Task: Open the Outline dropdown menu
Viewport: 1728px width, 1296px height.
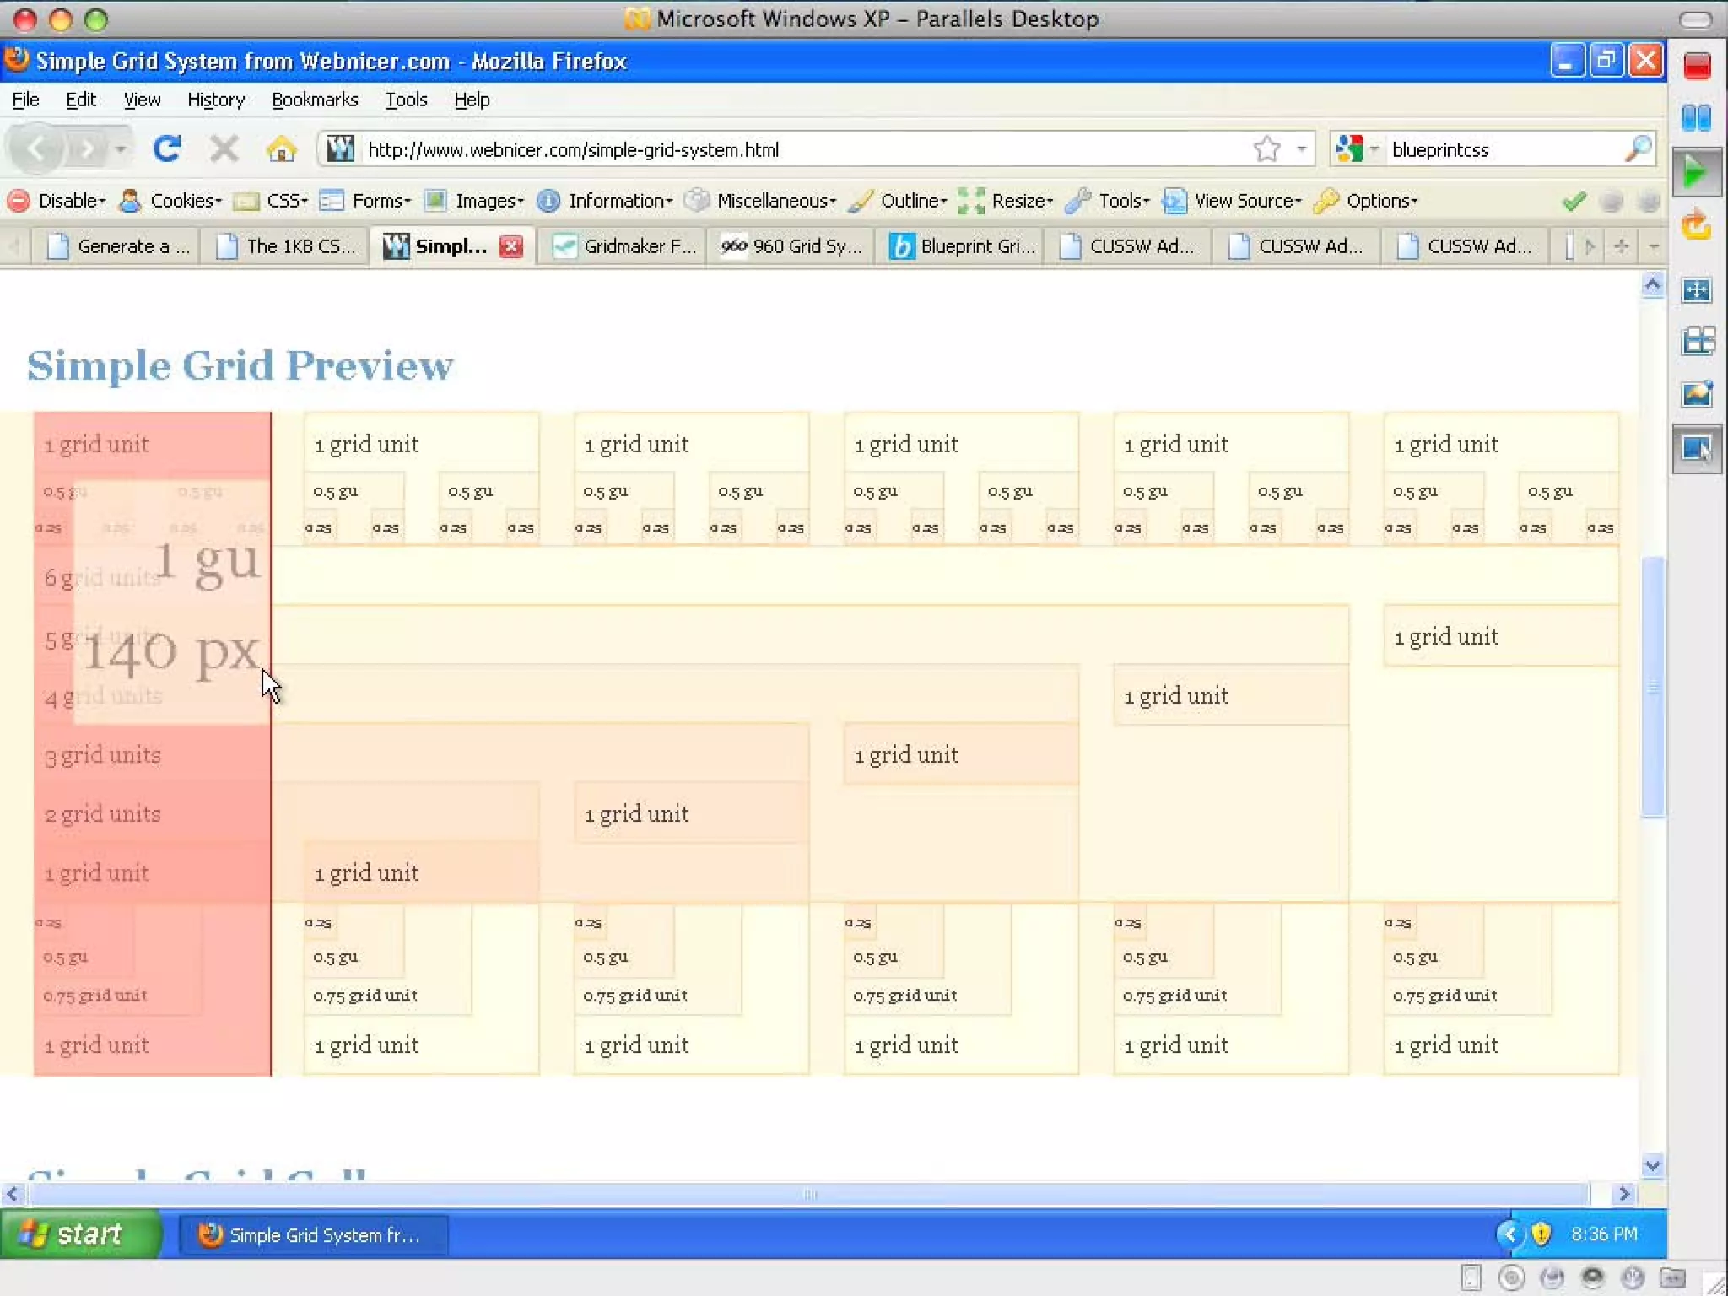Action: click(913, 201)
